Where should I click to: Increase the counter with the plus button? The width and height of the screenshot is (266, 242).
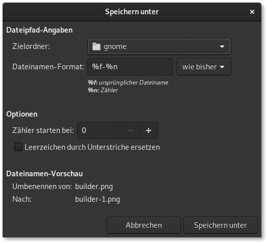149,130
